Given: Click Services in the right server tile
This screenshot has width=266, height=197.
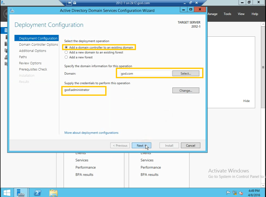Looking at the screenshot, I should (x=147, y=160).
